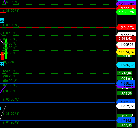The image size is (138, 128).
Task: Click the (78,60 %) label below 12.042,78 line
Action: [x=10, y=33]
